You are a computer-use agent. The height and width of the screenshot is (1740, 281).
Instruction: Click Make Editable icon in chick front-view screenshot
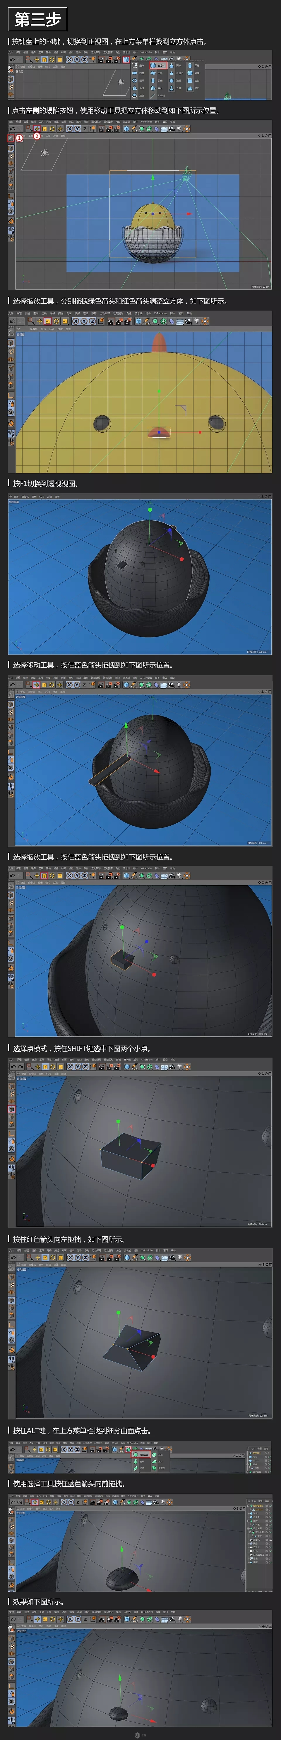pyautogui.click(x=11, y=139)
